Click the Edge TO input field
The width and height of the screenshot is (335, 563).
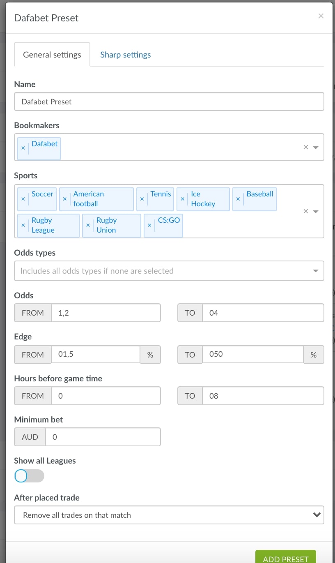point(253,354)
